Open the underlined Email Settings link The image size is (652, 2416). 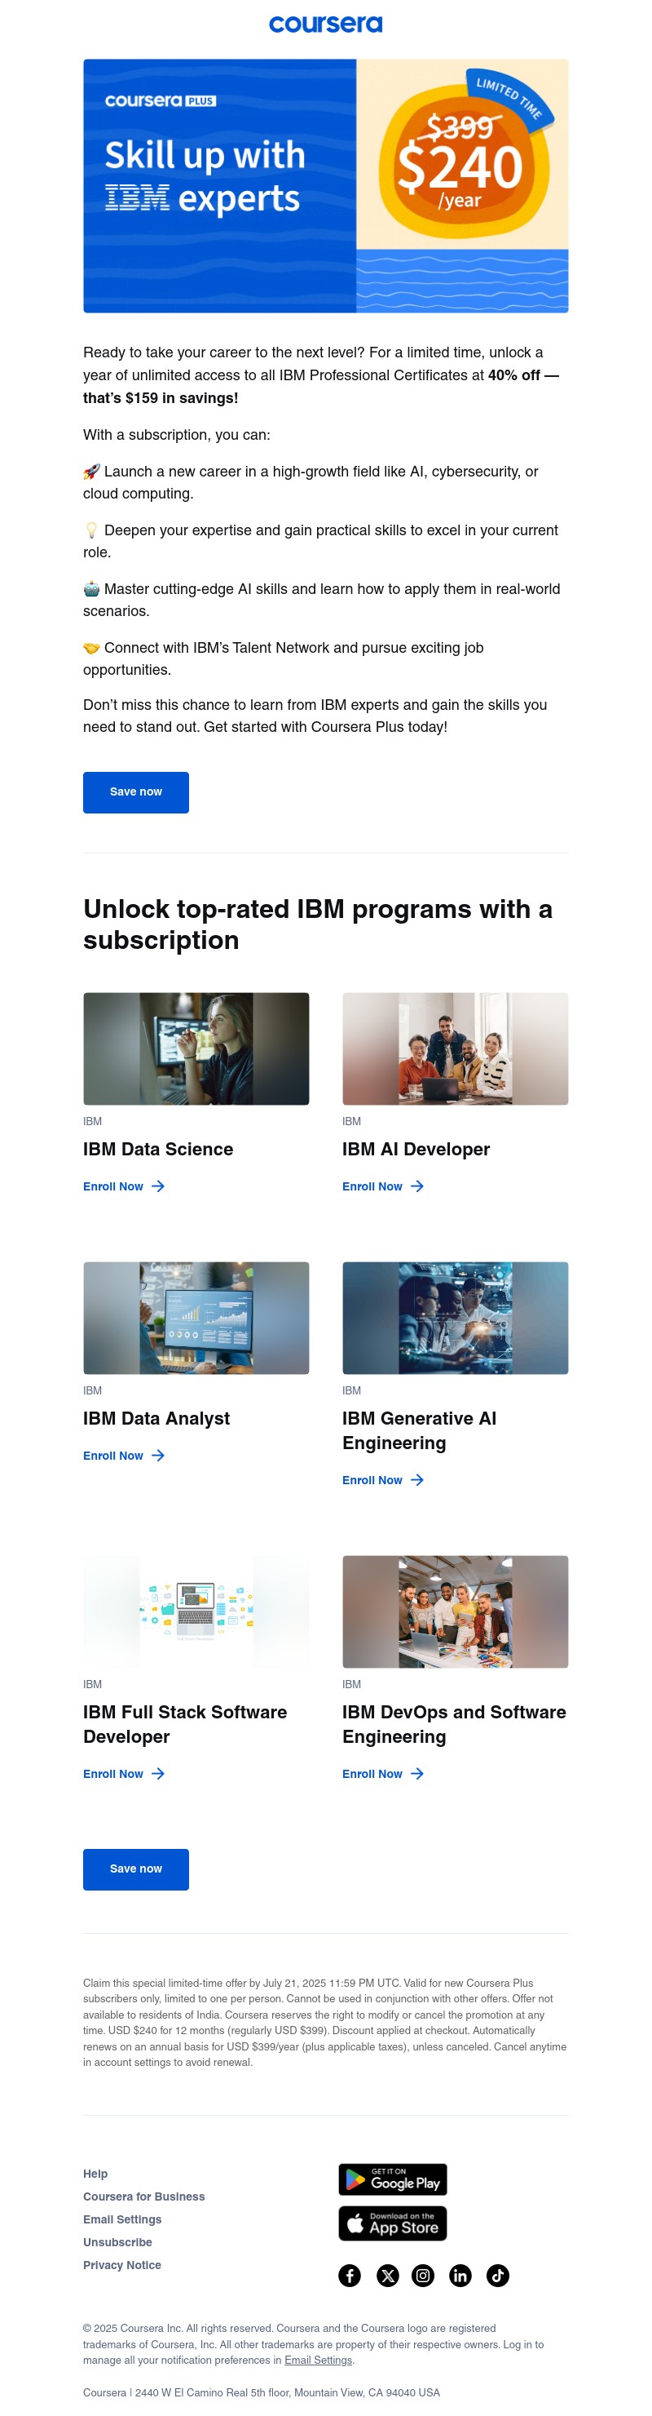coord(319,2360)
